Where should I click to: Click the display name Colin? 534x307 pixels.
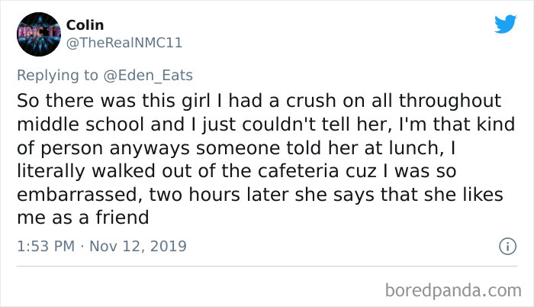point(85,26)
